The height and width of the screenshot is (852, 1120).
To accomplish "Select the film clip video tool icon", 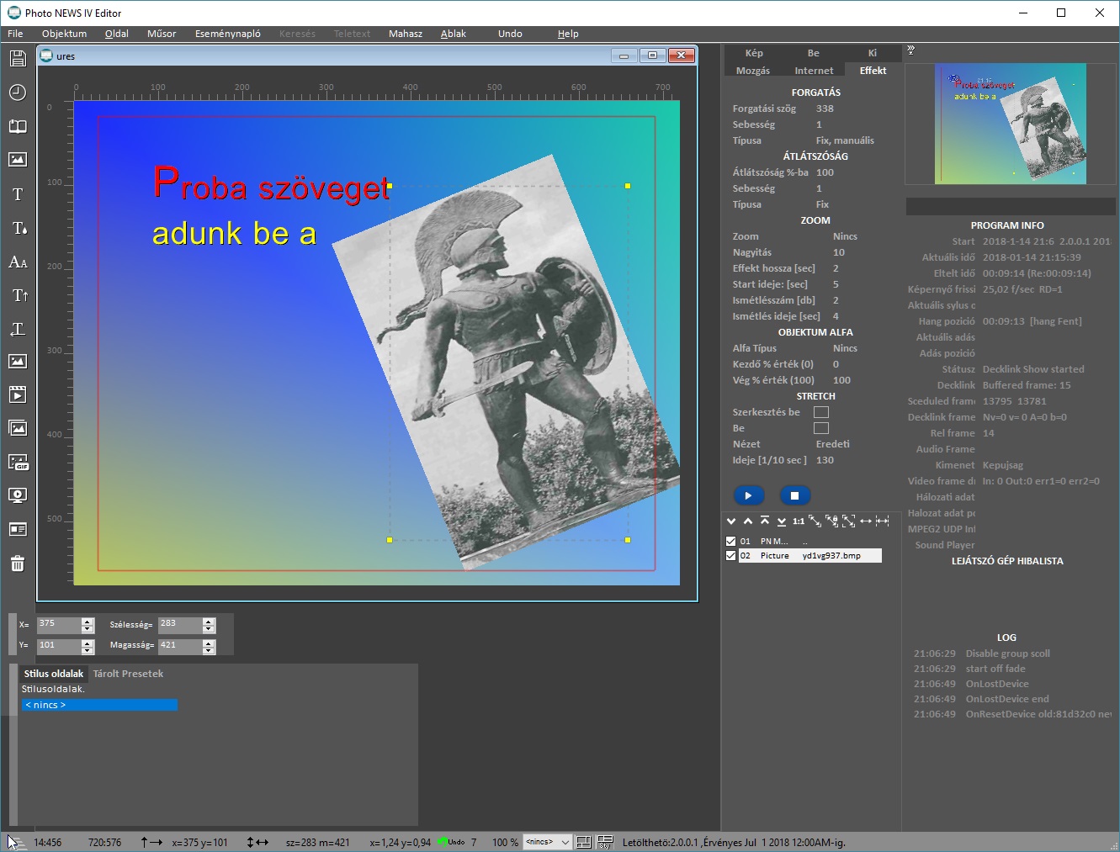I will [18, 394].
